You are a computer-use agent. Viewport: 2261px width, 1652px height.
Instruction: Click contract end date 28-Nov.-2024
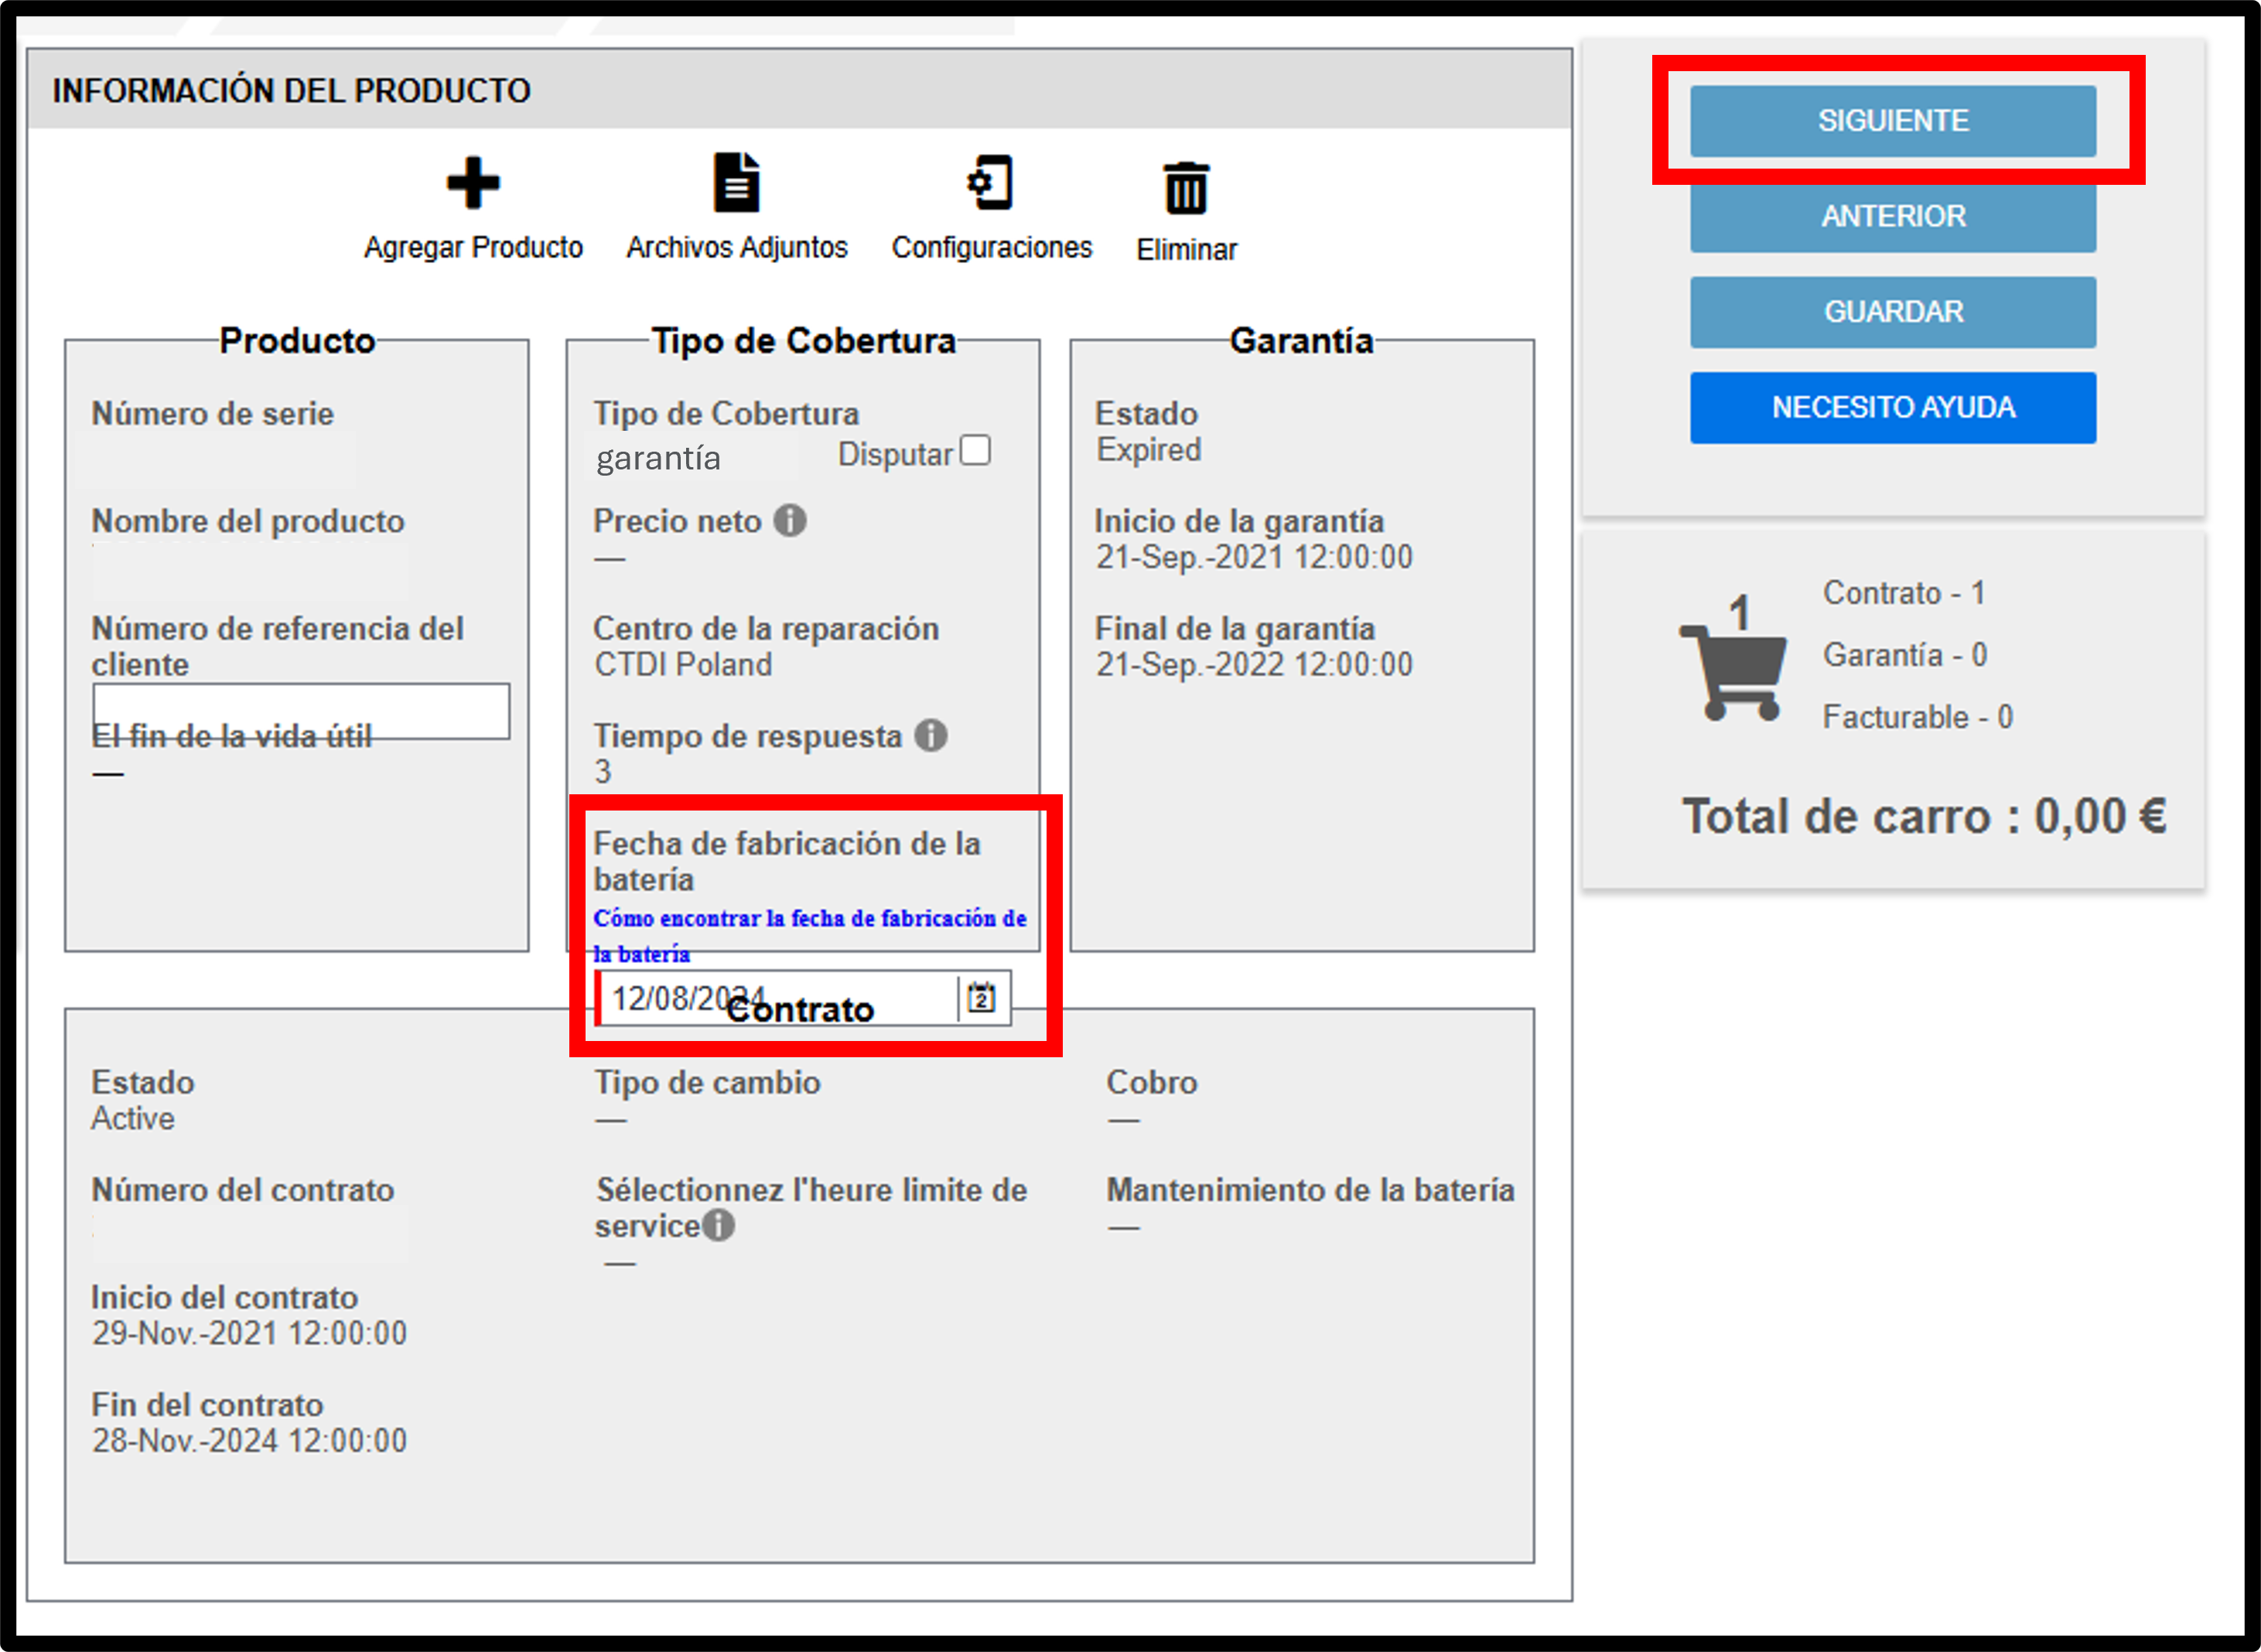tap(249, 1441)
